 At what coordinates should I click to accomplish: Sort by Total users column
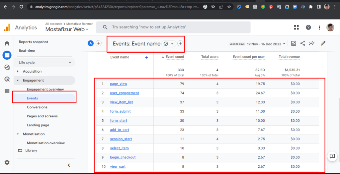click(210, 57)
